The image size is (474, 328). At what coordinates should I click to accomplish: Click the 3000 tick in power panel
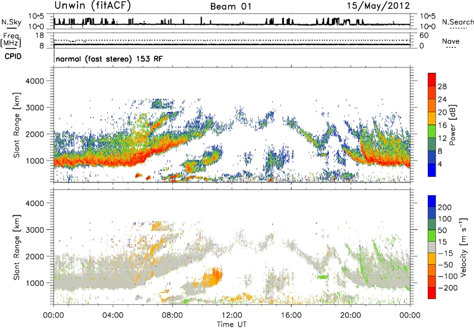[35, 108]
